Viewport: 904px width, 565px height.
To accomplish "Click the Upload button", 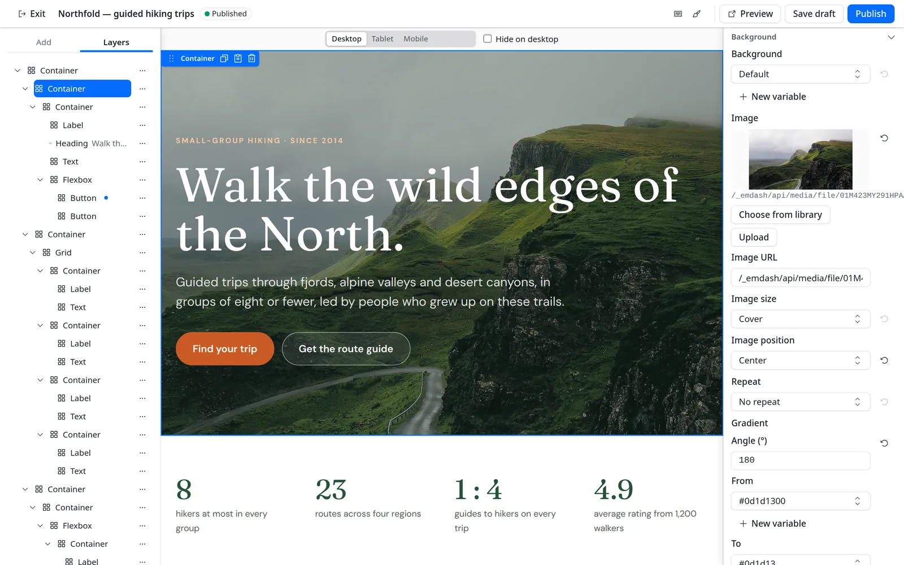I will [x=754, y=237].
